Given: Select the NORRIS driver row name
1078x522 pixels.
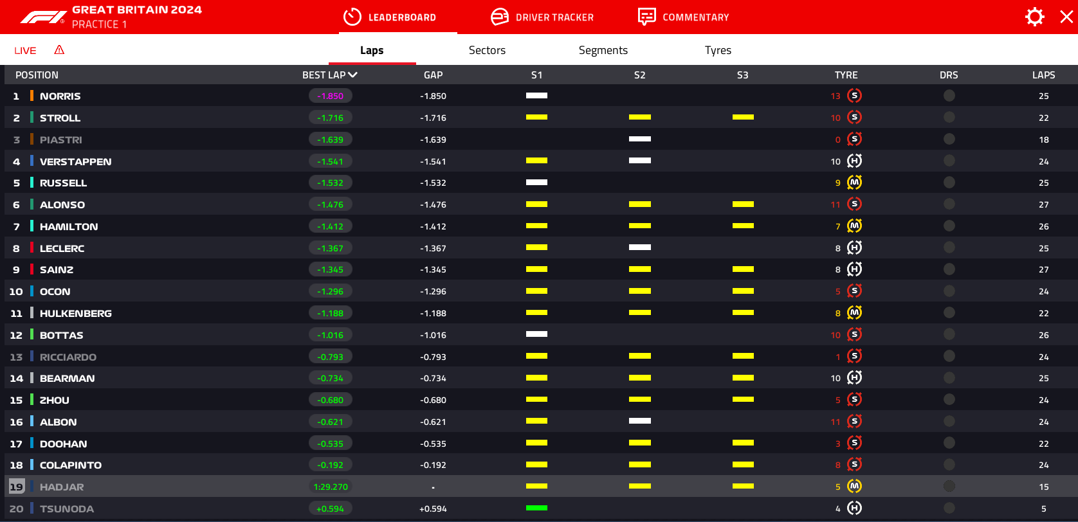Looking at the screenshot, I should tap(60, 96).
